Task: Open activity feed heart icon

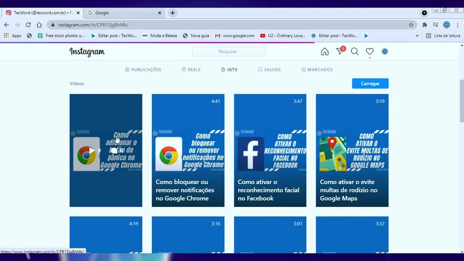Action: (369, 51)
